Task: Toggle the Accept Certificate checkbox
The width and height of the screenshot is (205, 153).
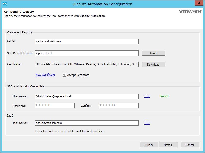Action: click(x=64, y=75)
